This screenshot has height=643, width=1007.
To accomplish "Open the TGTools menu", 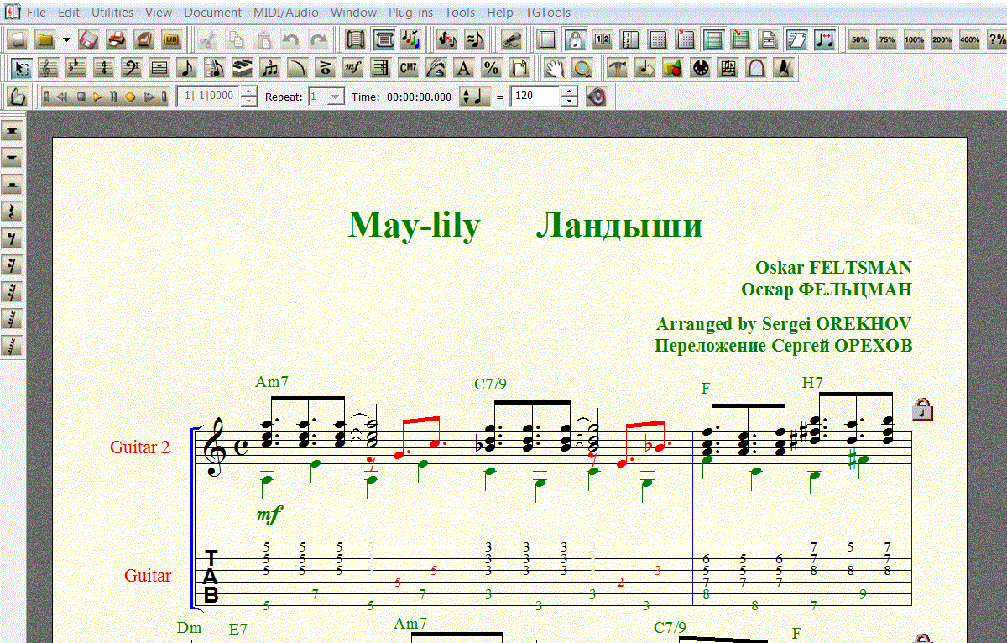I will 548,13.
